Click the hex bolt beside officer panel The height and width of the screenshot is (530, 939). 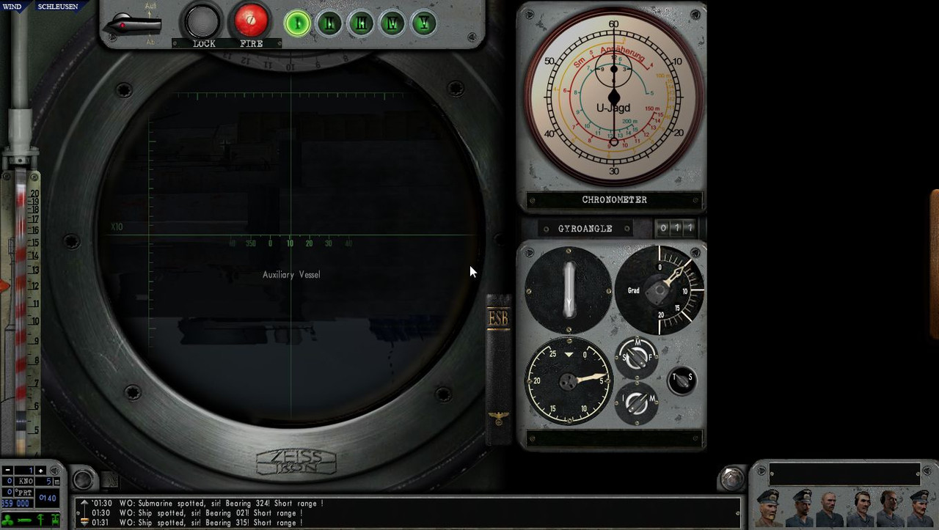(731, 478)
